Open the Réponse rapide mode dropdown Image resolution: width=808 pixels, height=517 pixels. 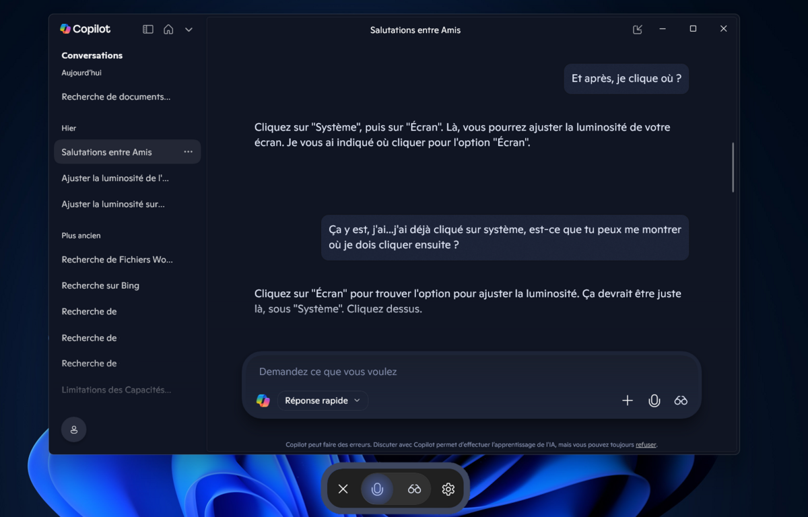click(x=323, y=401)
